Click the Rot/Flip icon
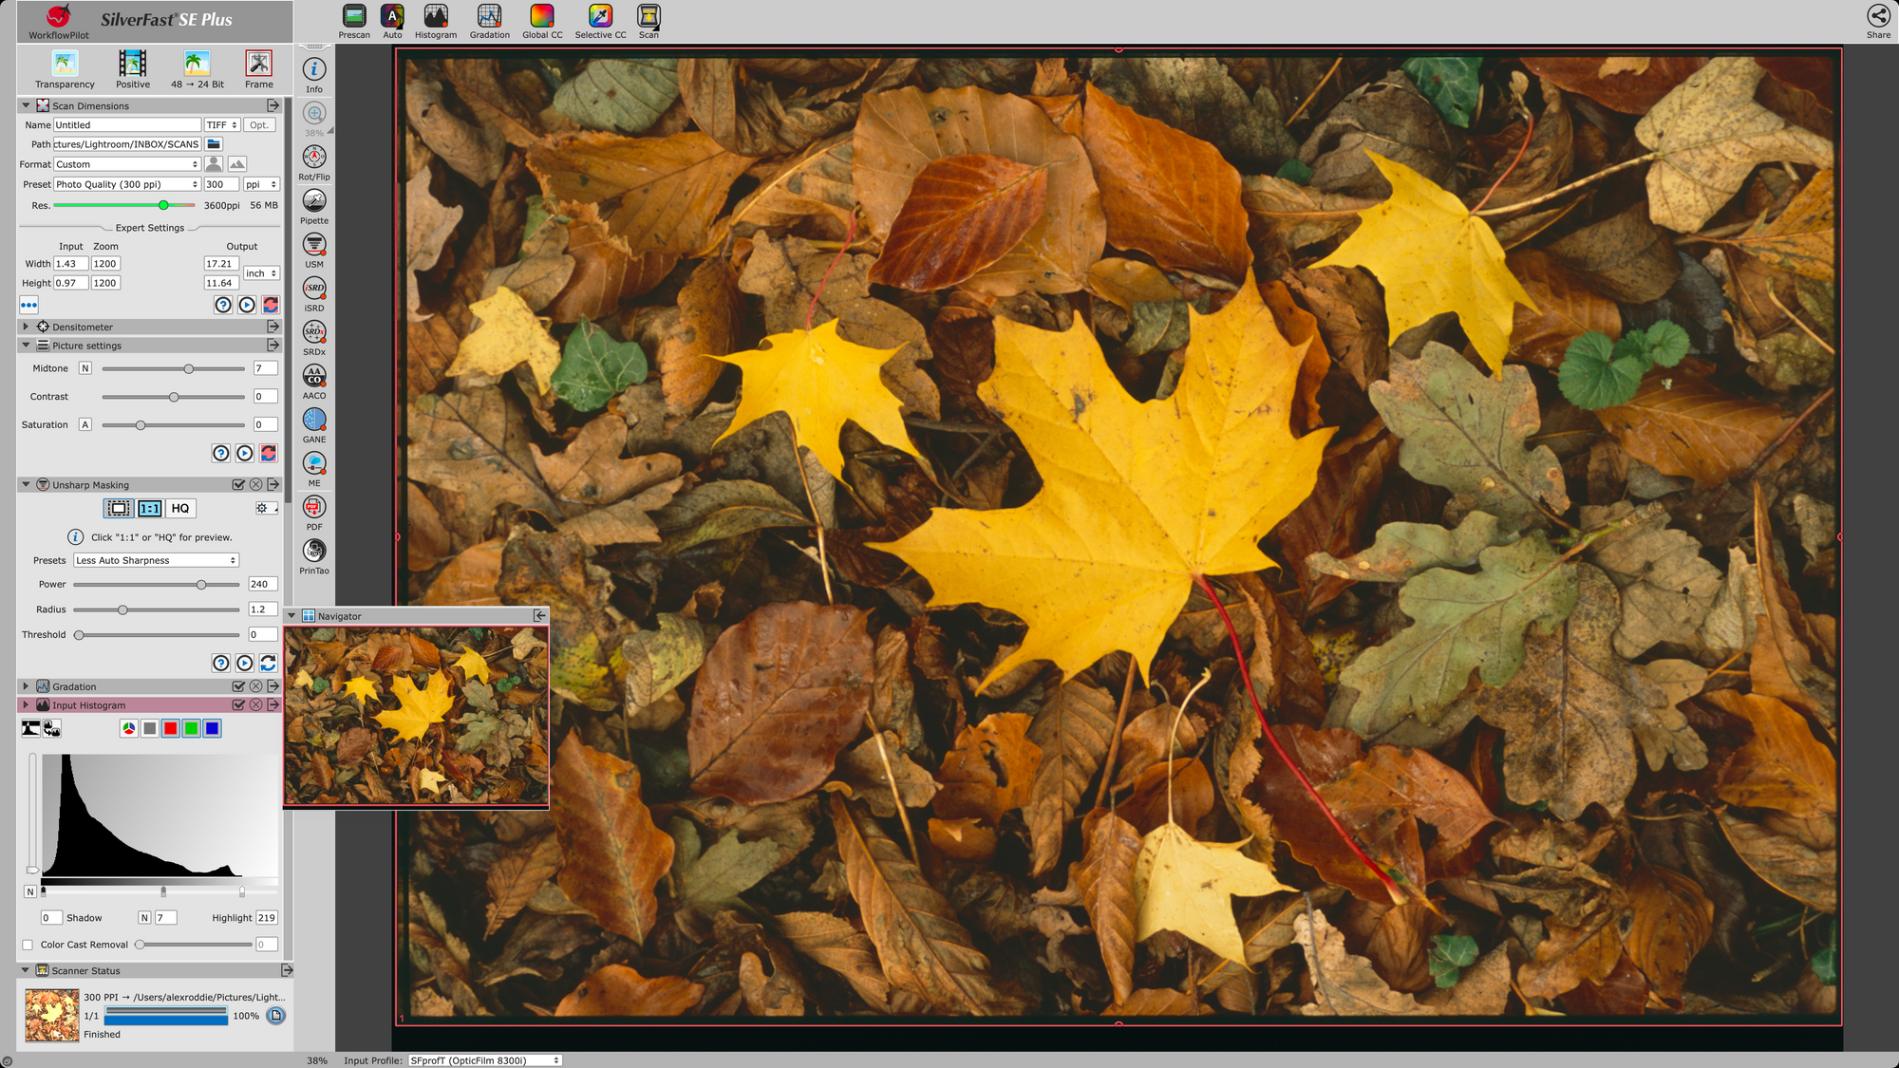This screenshot has height=1068, width=1899. pyautogui.click(x=314, y=158)
